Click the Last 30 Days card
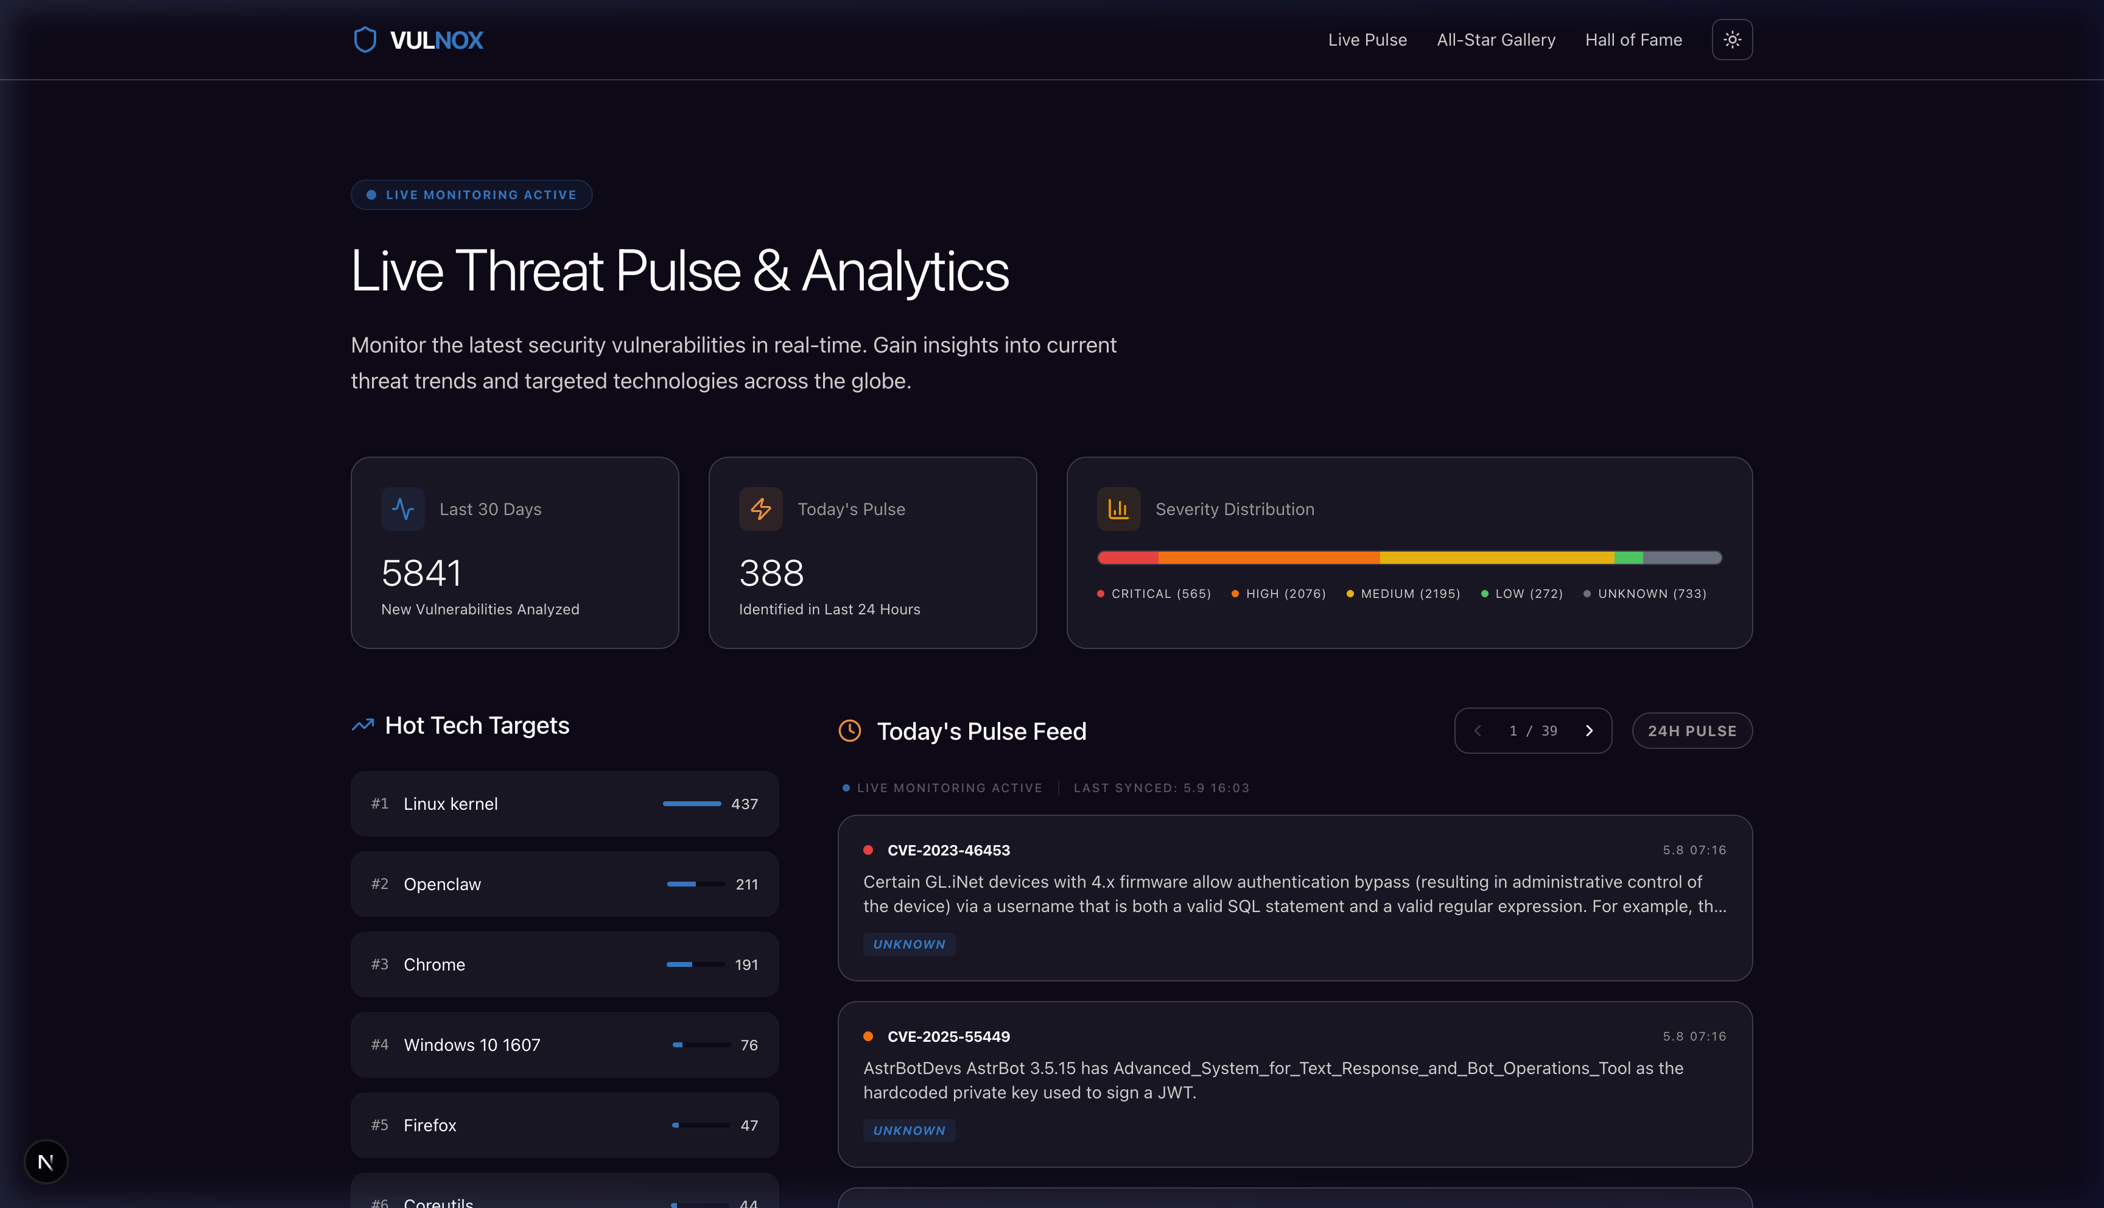Image resolution: width=2104 pixels, height=1208 pixels. tap(514, 553)
